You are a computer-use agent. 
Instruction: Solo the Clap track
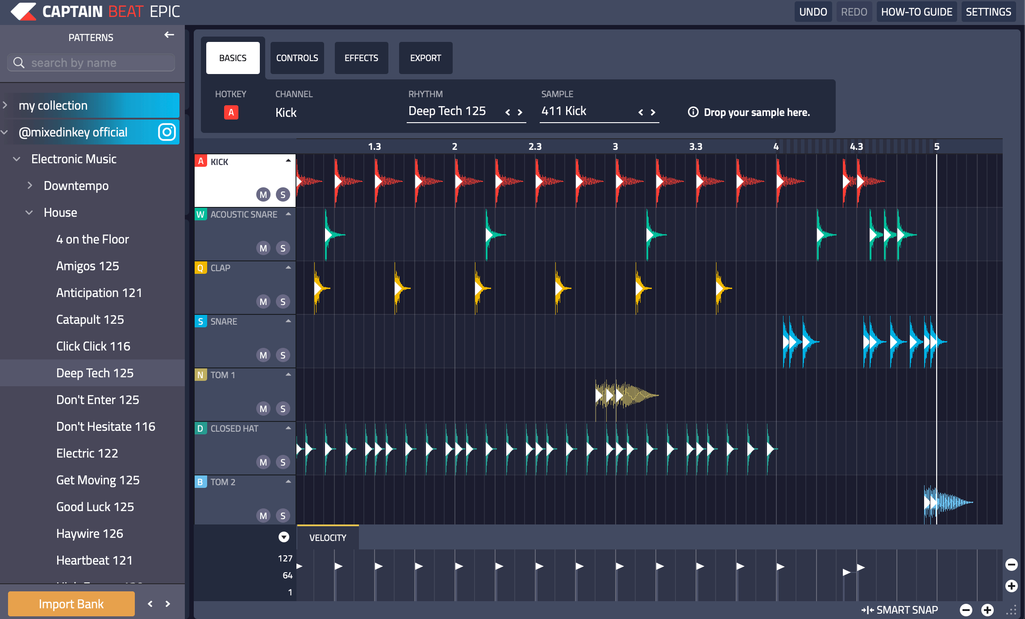point(283,301)
